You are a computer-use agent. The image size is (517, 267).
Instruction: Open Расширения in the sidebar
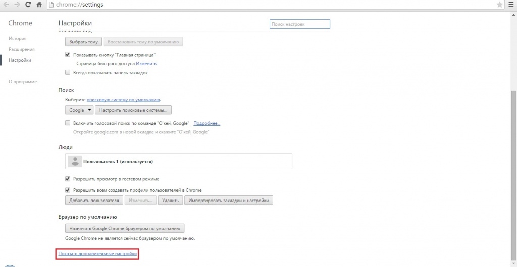(22, 49)
